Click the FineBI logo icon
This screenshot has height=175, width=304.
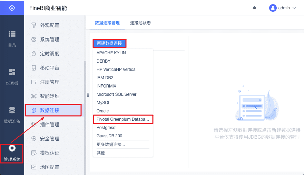pyautogui.click(x=12, y=8)
